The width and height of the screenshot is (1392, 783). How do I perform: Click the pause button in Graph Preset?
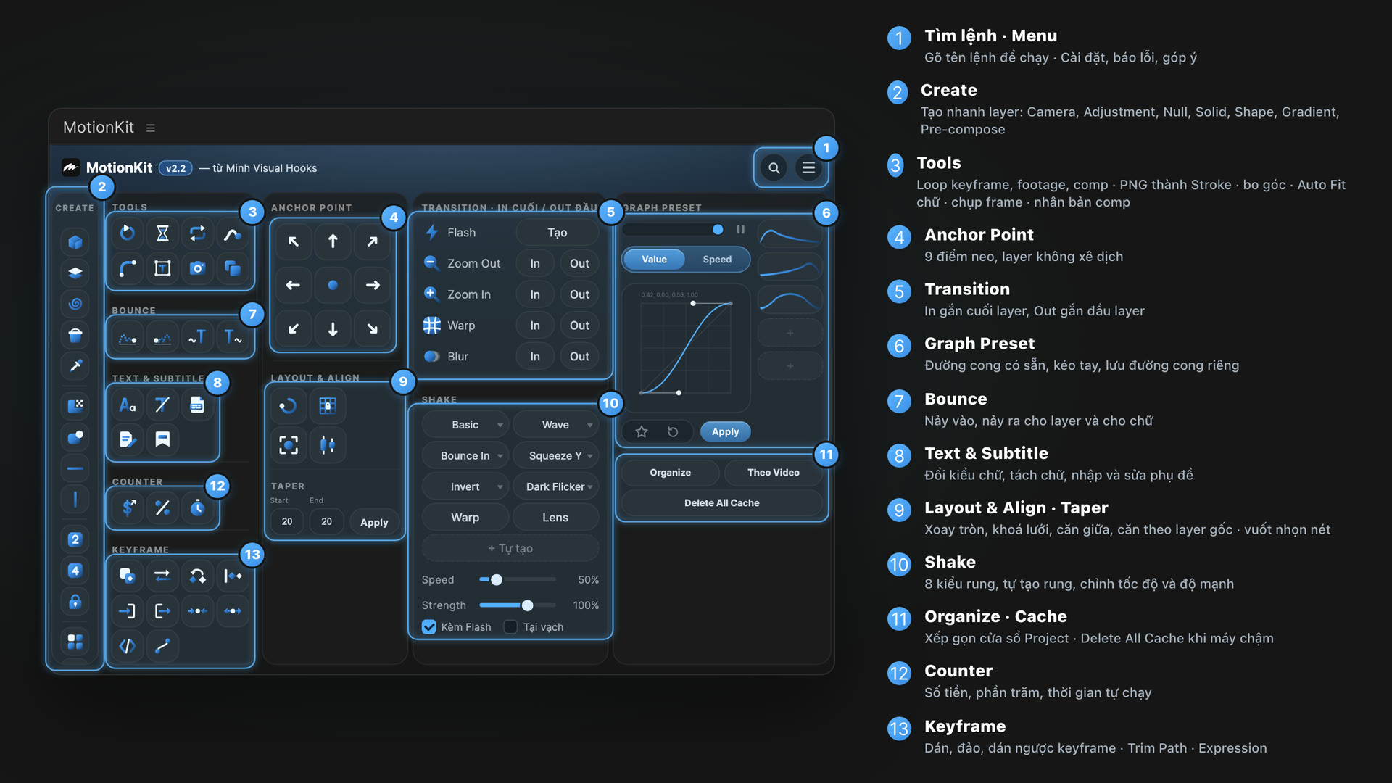740,229
